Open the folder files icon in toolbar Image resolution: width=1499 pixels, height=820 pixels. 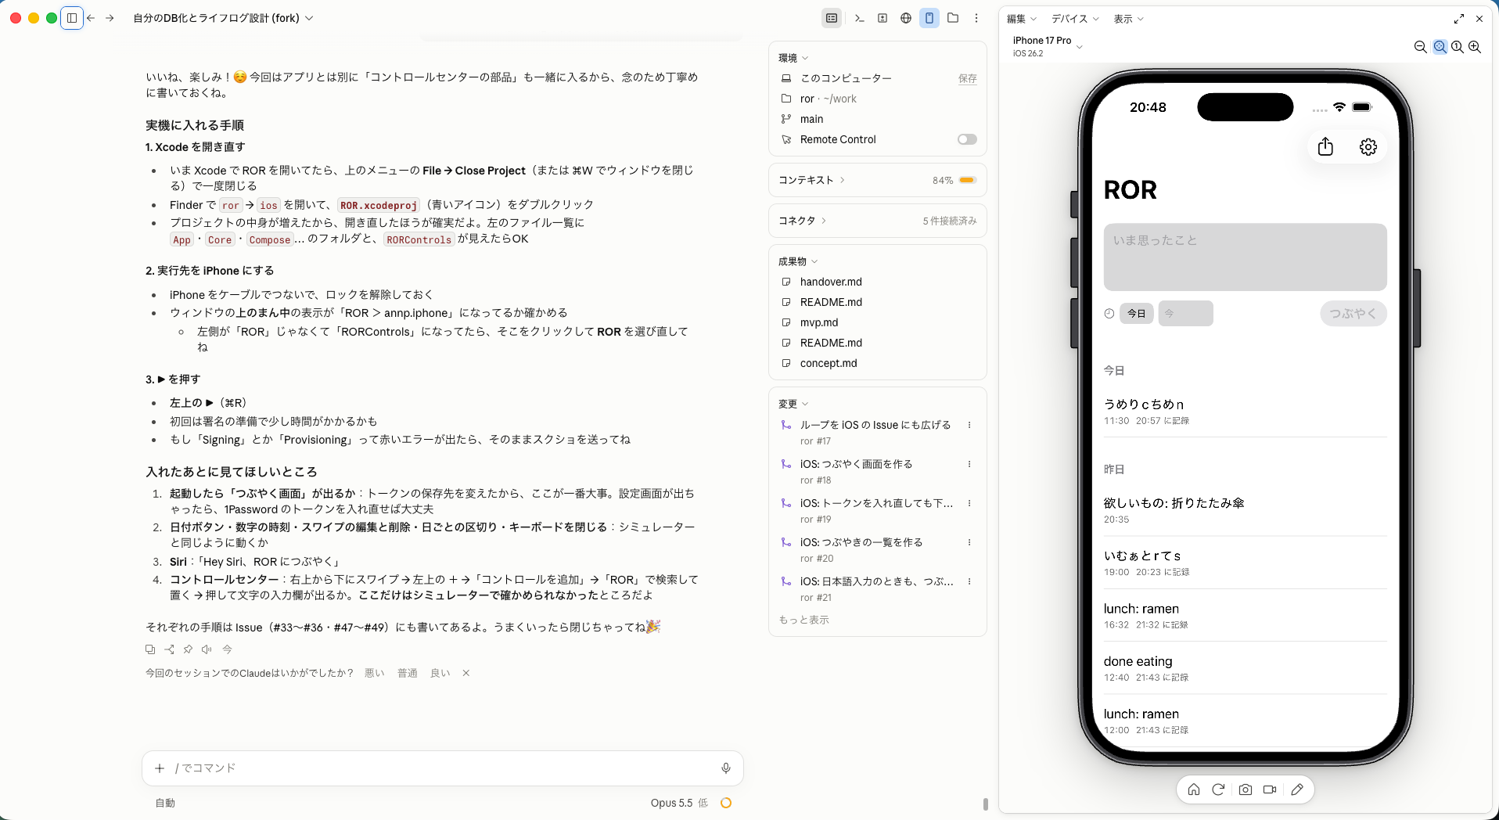click(x=953, y=18)
